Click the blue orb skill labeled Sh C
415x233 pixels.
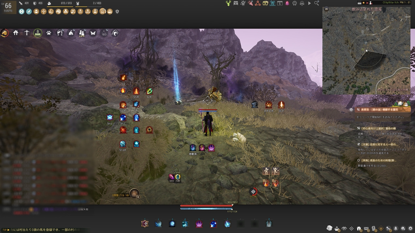123,117
